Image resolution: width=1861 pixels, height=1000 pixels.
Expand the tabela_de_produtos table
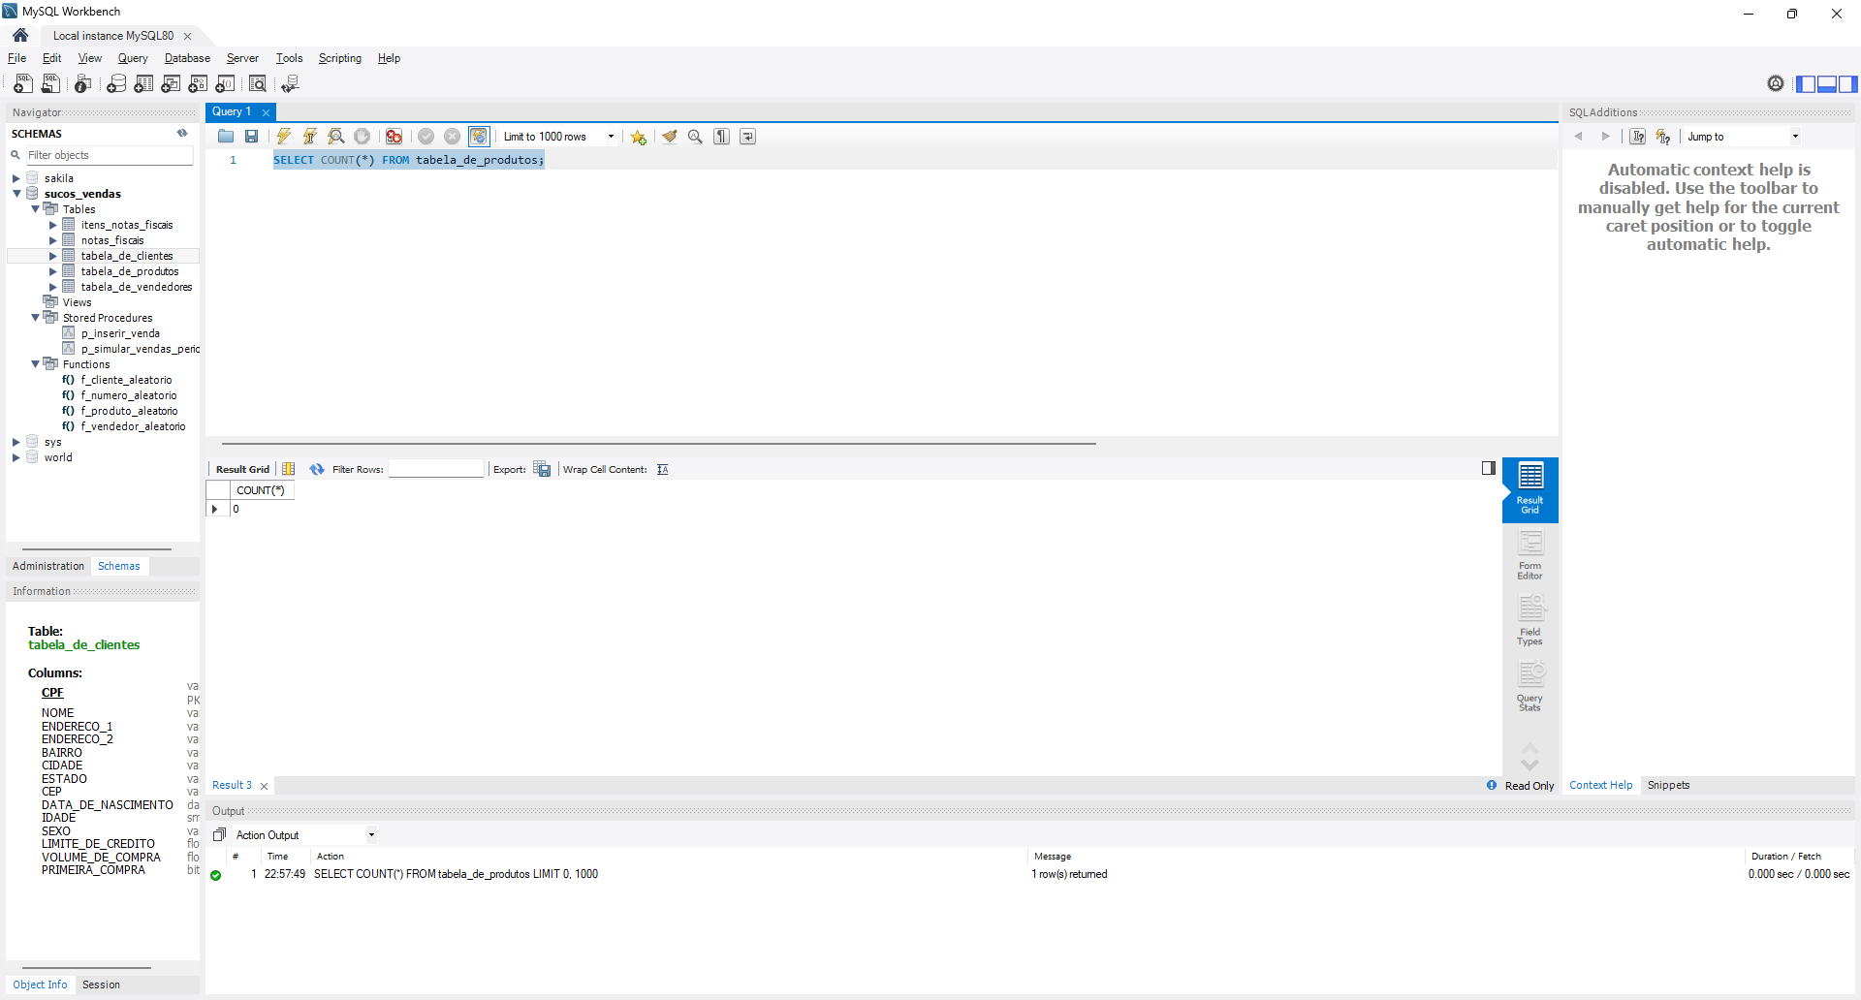53,271
